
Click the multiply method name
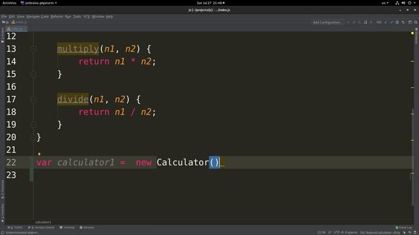click(78, 49)
